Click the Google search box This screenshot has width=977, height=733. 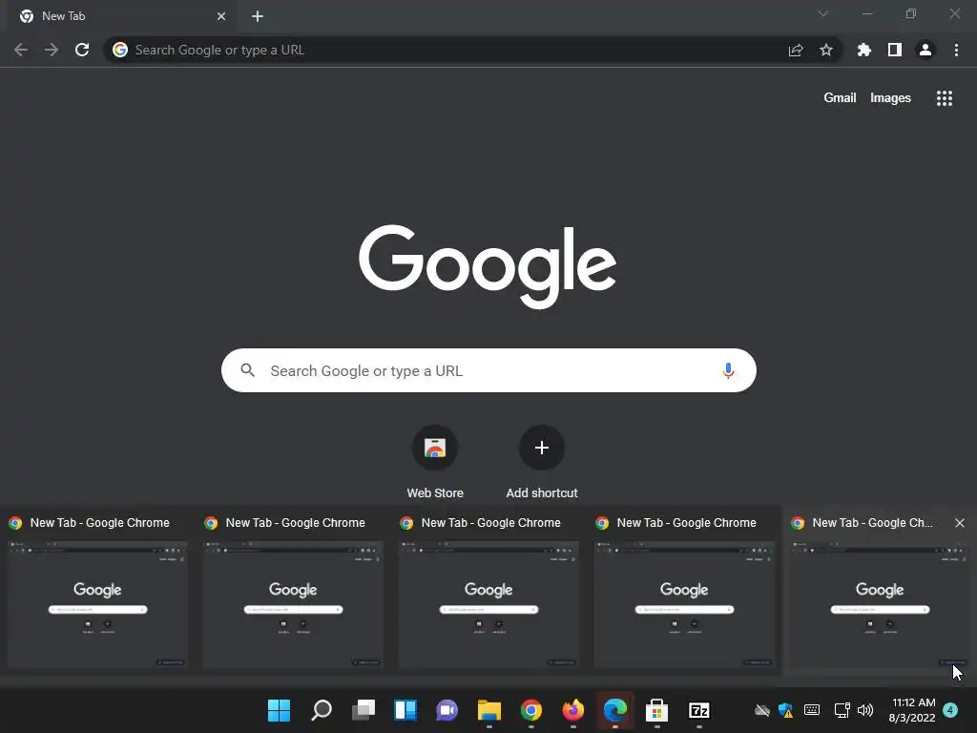click(x=489, y=370)
